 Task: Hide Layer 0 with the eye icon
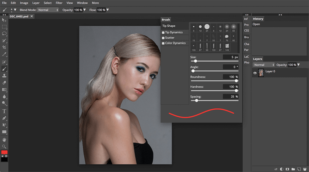[x=255, y=73]
